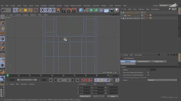This screenshot has height=101, width=181.
Task: Click the Subdivision Surface generator icon
Action: (x=91, y=10)
